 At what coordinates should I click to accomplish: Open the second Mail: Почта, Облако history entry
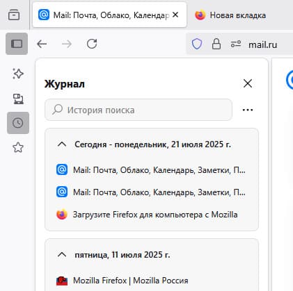pos(151,192)
